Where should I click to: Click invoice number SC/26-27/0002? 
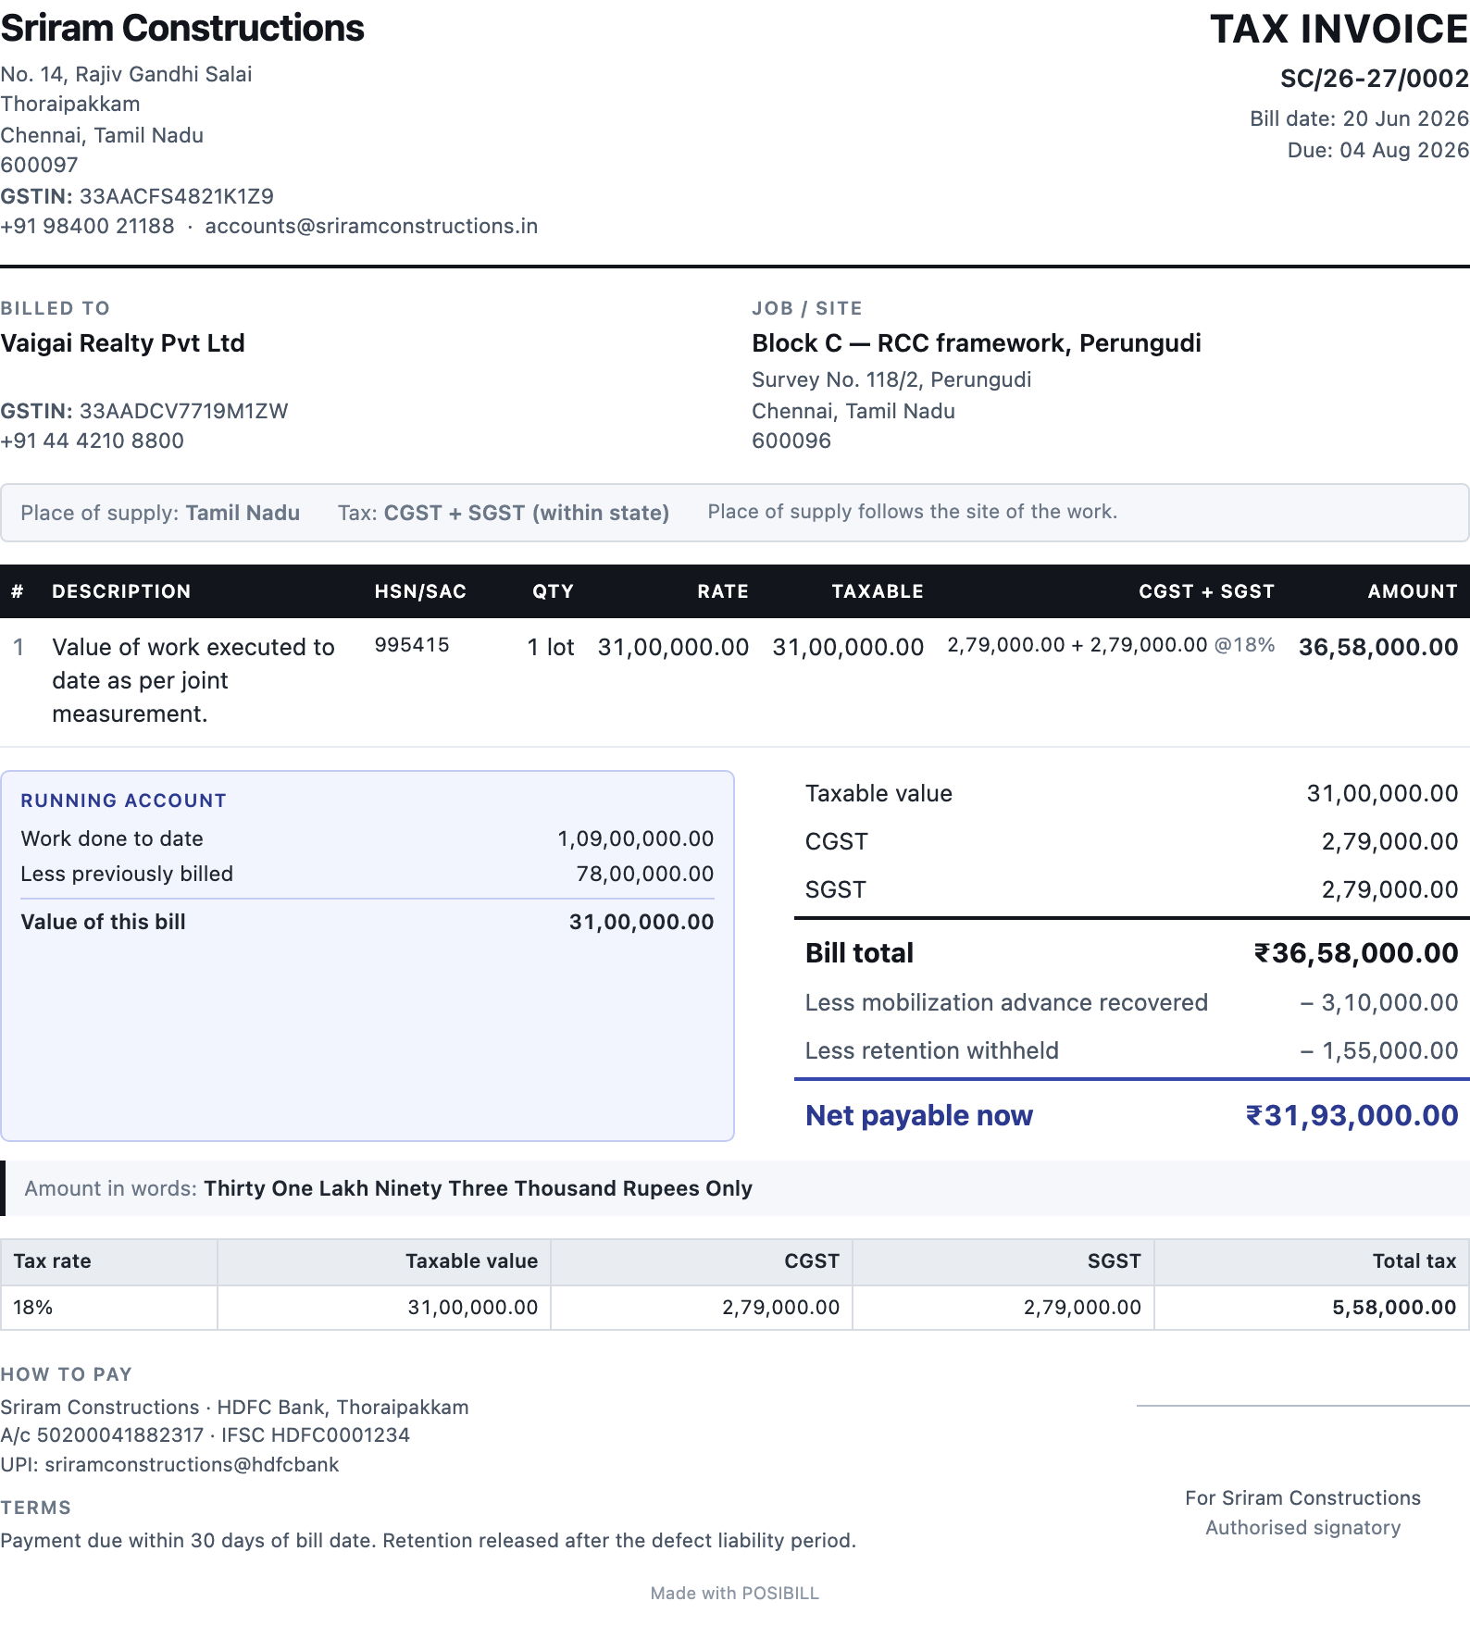[1375, 79]
